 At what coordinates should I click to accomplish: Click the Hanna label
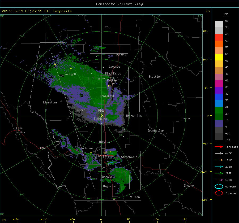[x=186, y=118]
